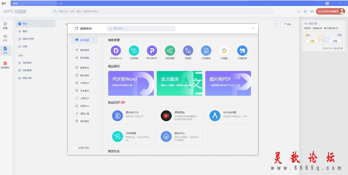Open the 流程图 flowchart app
The image size is (348, 175).
[x=188, y=51]
